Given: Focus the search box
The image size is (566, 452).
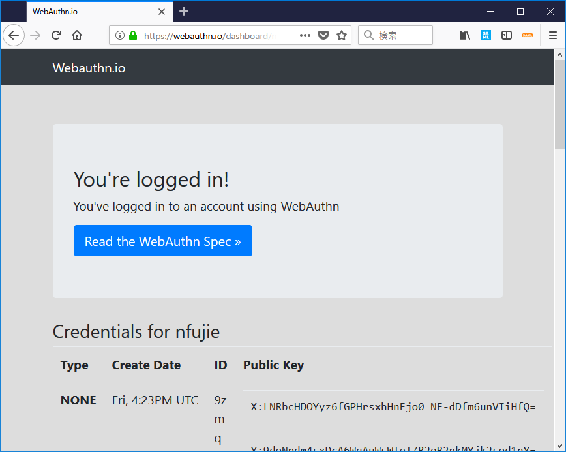Looking at the screenshot, I should pyautogui.click(x=395, y=35).
